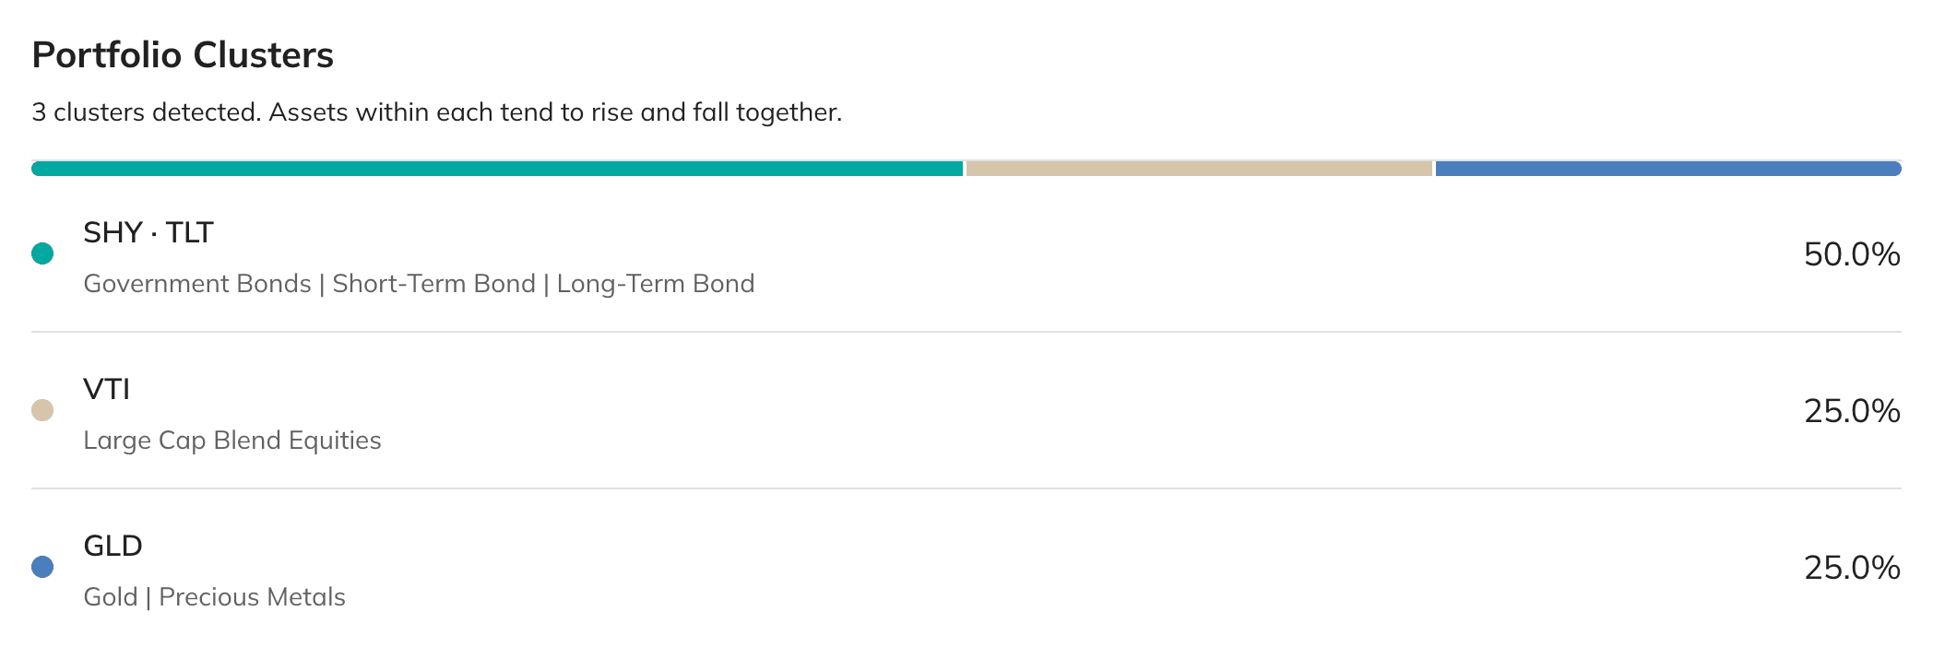Open the GLD cluster row
Image resolution: width=1933 pixels, height=647 pixels.
coord(966,567)
